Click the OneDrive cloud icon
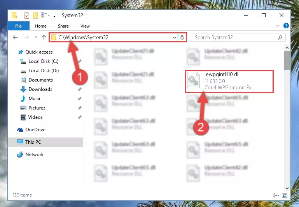This screenshot has height=207, width=299. [20, 130]
